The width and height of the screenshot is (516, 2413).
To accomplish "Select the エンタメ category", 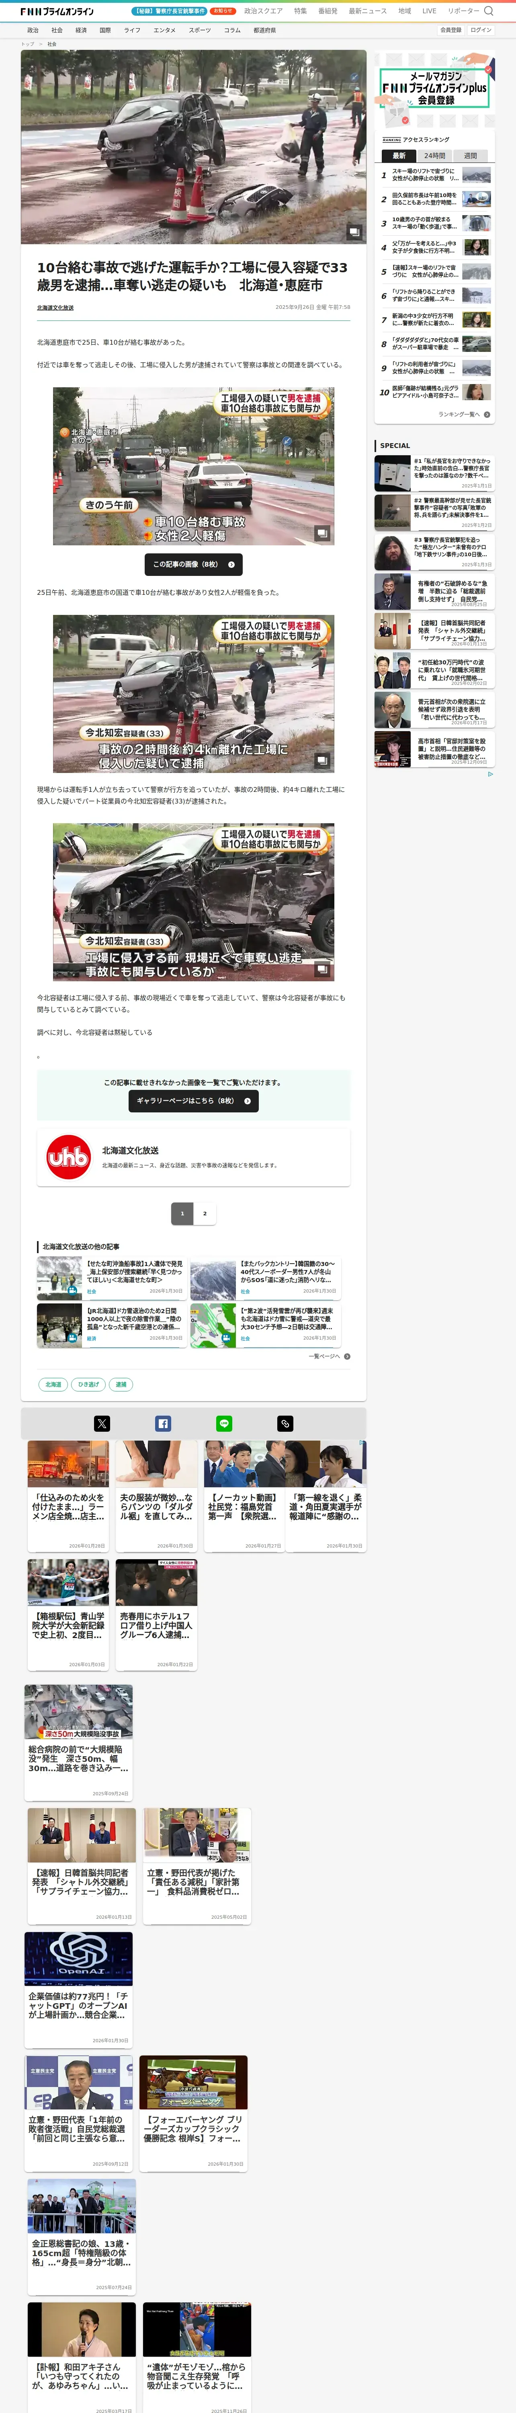I will click(165, 30).
